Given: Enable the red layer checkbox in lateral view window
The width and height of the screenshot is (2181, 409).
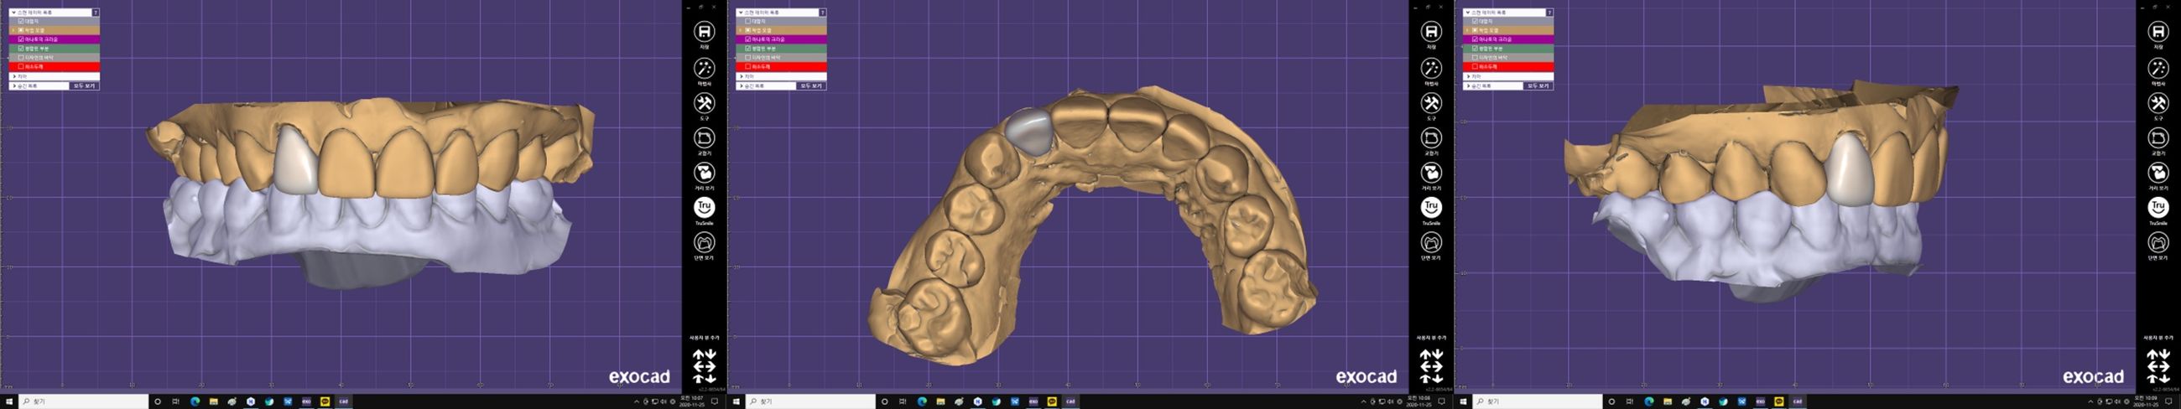Looking at the screenshot, I should [x=1475, y=67].
